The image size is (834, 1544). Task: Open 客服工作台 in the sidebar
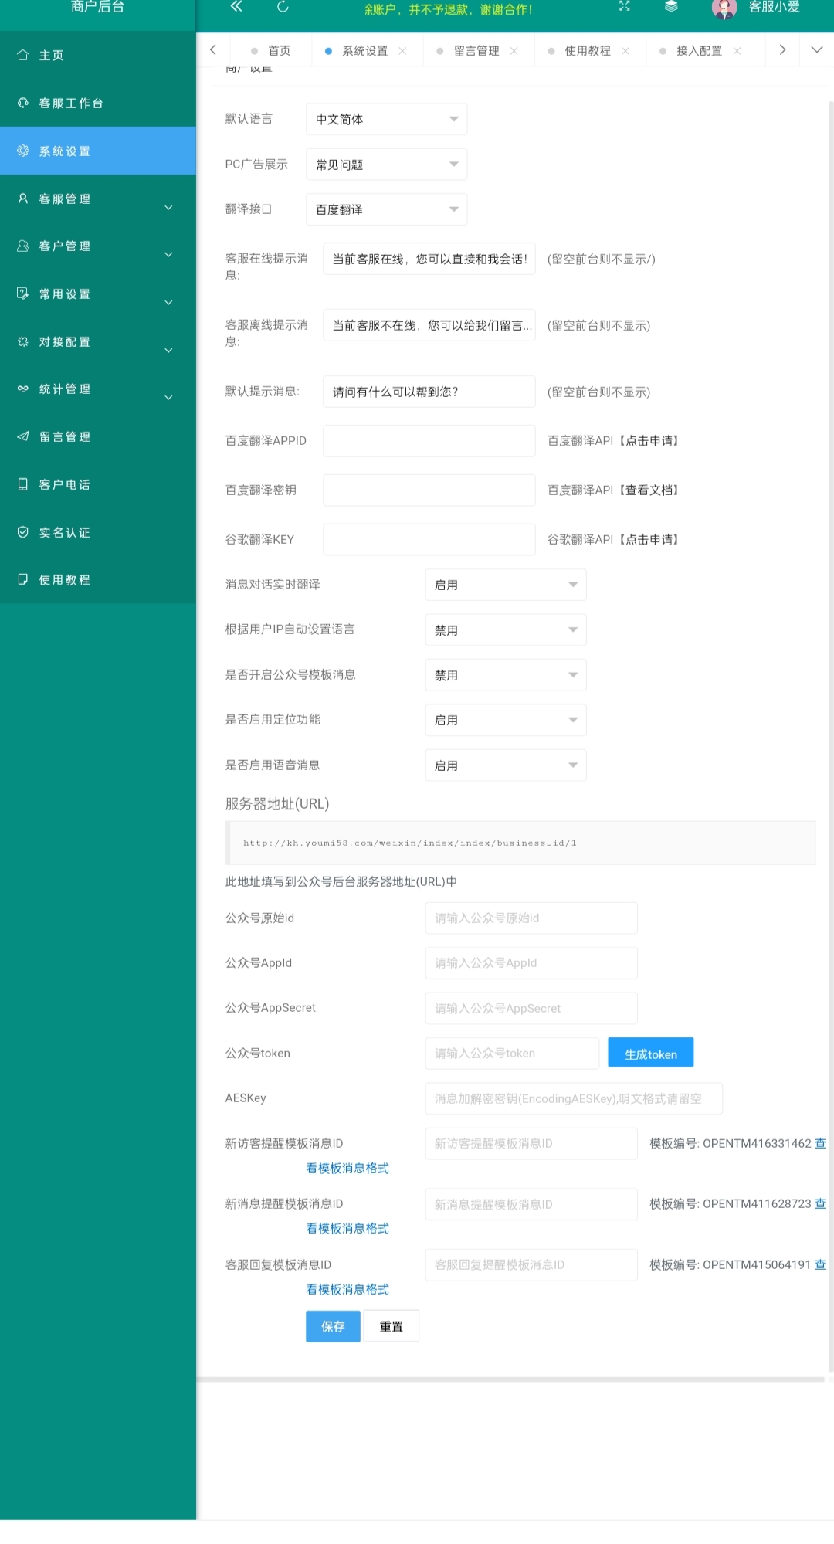pos(98,103)
